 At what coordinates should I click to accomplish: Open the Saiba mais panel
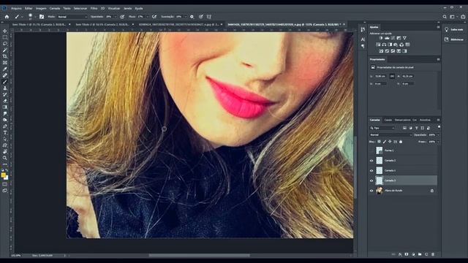pyautogui.click(x=453, y=29)
